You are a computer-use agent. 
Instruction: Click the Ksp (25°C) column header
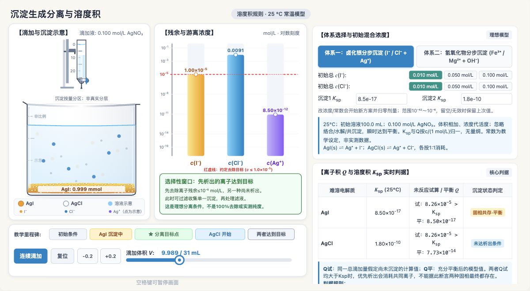(387, 190)
